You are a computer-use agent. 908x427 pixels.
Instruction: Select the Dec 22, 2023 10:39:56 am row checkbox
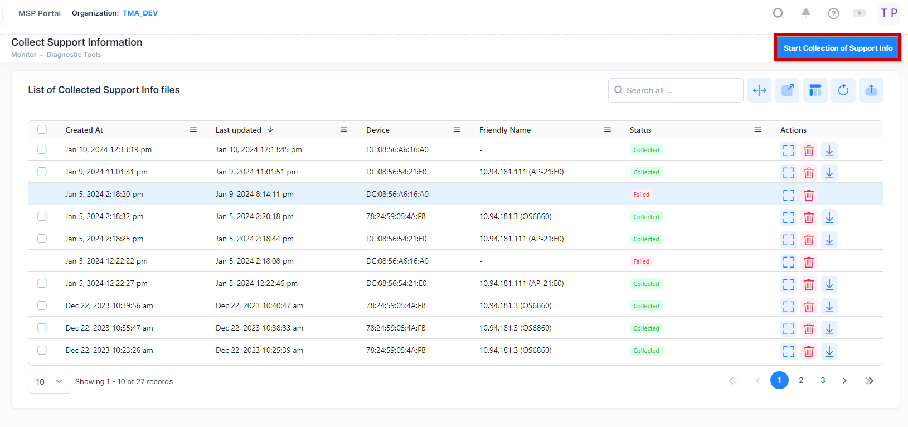tap(42, 305)
